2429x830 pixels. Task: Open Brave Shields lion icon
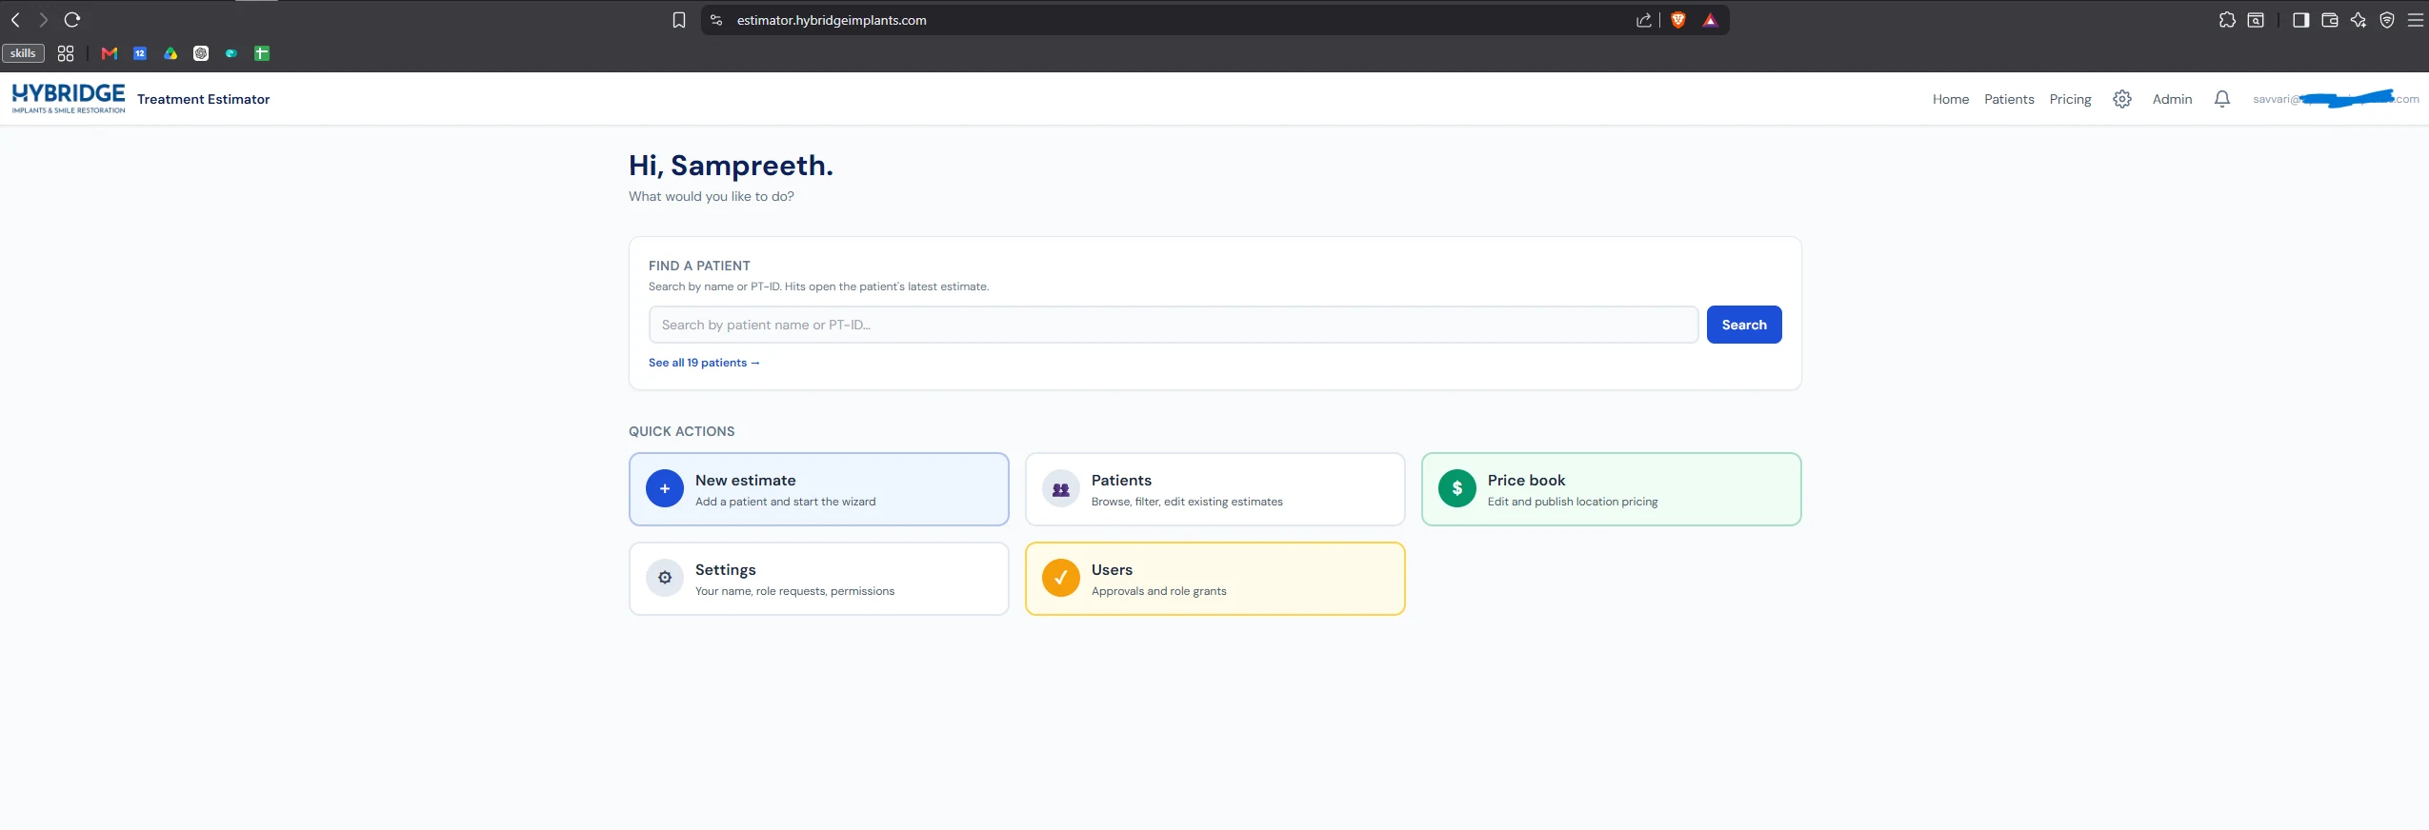tap(1678, 20)
